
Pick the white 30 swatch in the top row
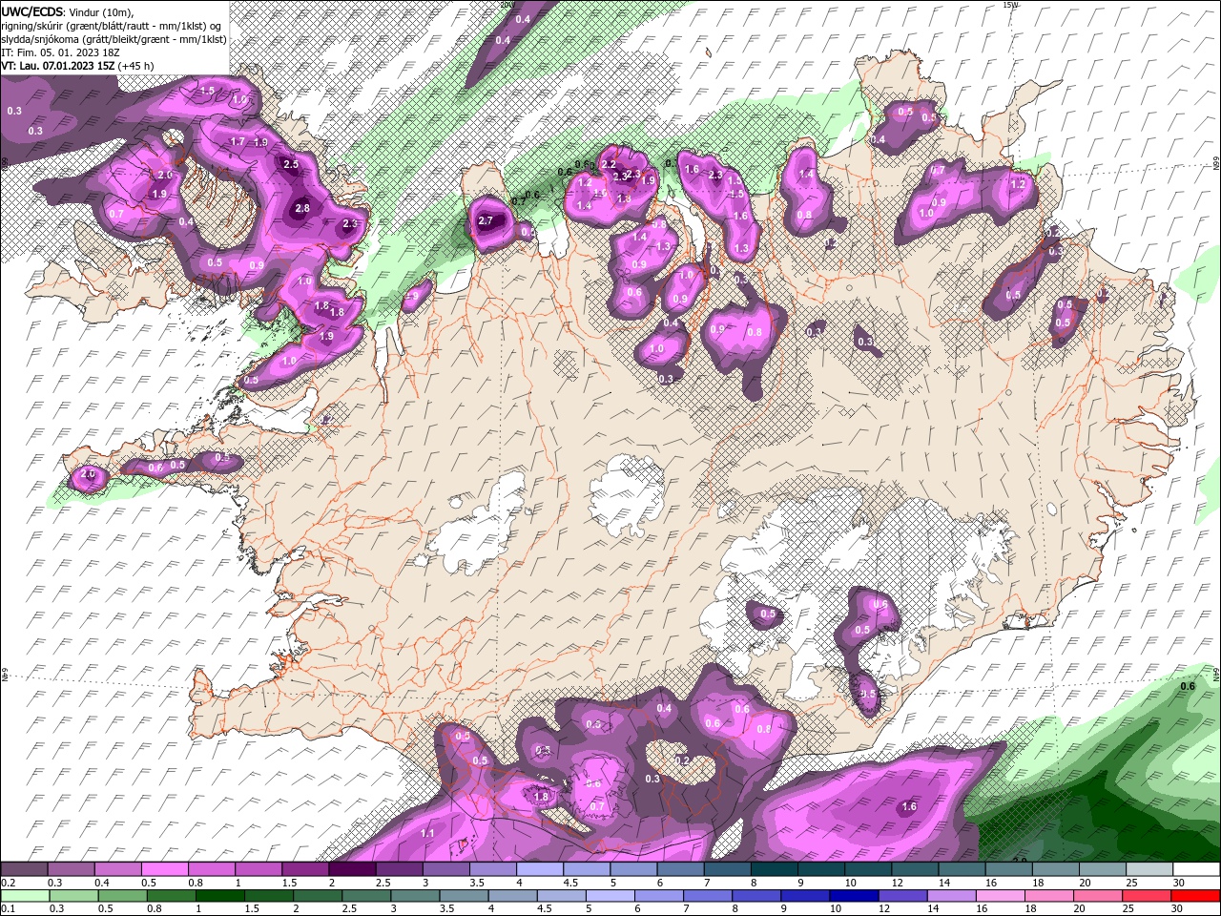1196,869
